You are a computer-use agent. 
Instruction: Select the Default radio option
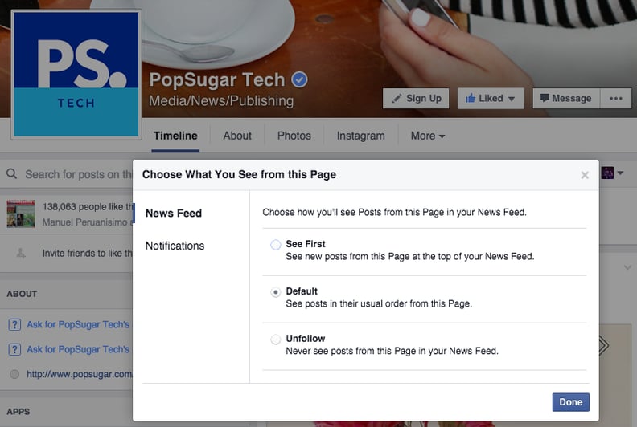point(275,292)
